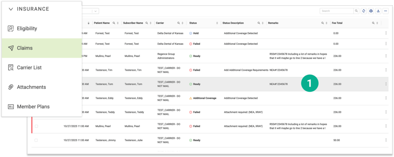Click the print icon in toolbar
394x157 pixels.
[x=371, y=11]
